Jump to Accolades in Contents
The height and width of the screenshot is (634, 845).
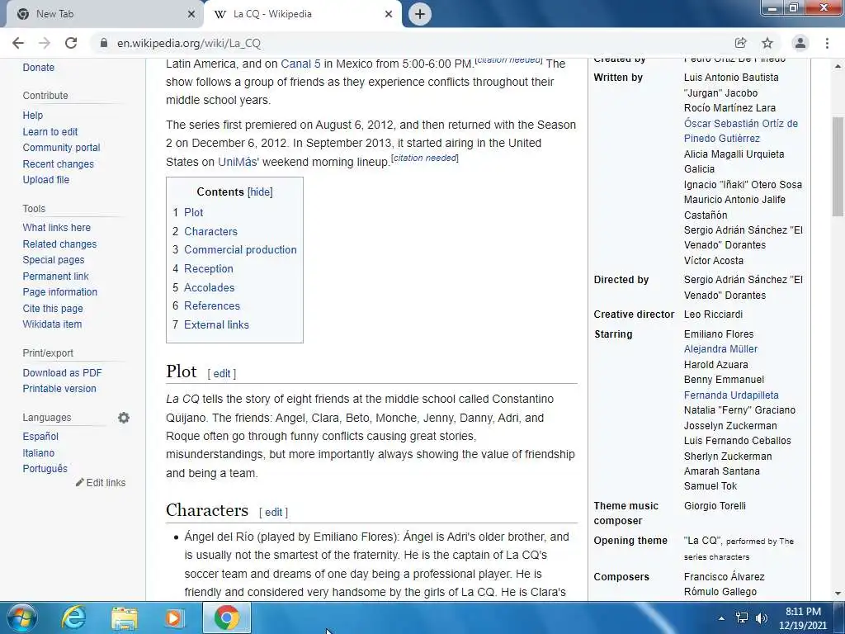coord(209,287)
